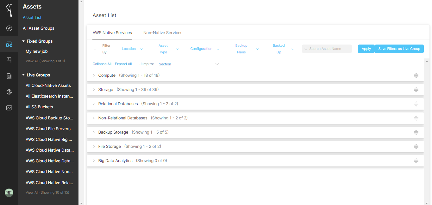
Task: Open My new job group
Action: pyautogui.click(x=37, y=51)
